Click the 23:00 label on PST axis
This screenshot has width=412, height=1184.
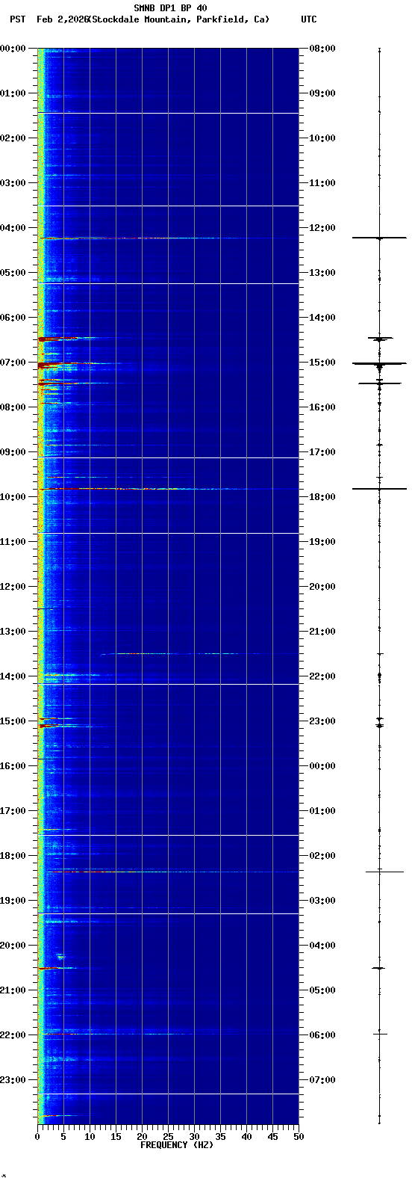pyautogui.click(x=13, y=1080)
